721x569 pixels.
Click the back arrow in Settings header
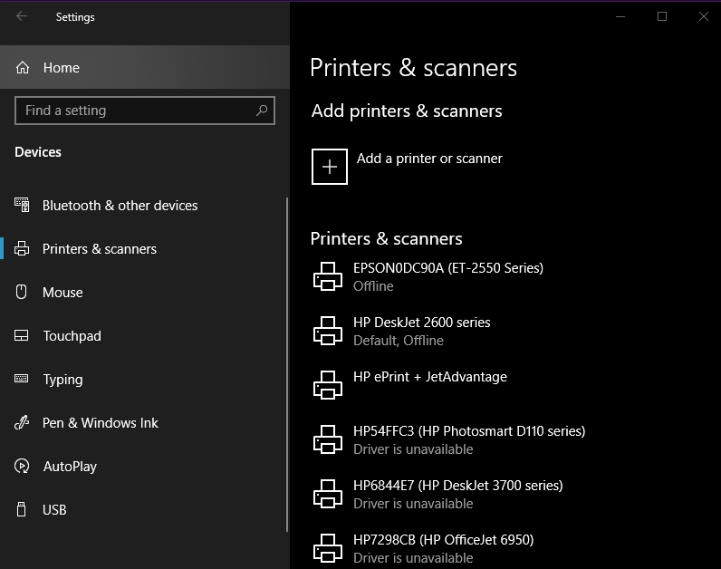click(22, 16)
